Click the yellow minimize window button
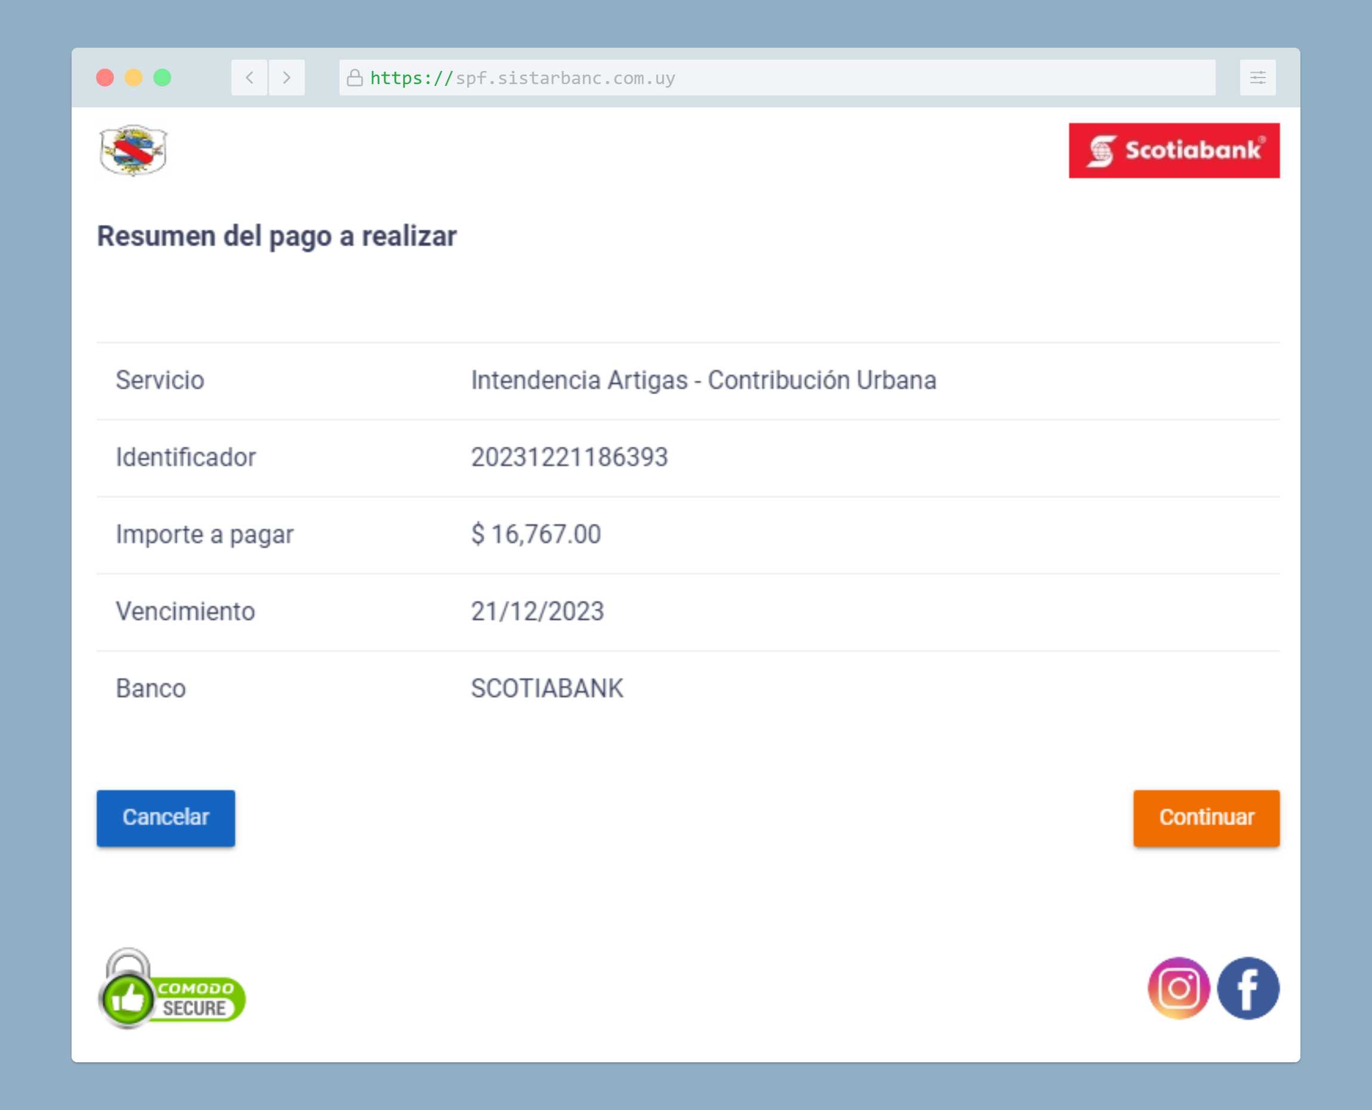This screenshot has width=1372, height=1110. [x=134, y=78]
